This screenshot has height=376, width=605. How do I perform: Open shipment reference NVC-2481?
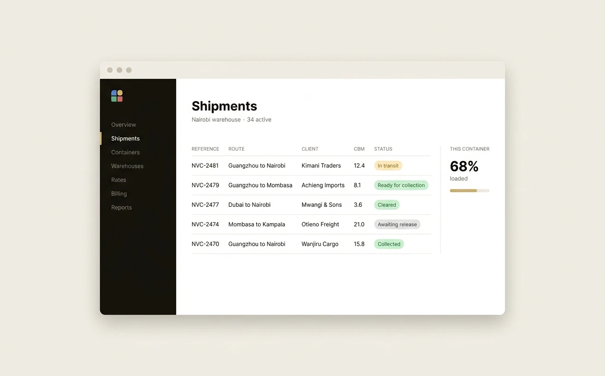(205, 165)
